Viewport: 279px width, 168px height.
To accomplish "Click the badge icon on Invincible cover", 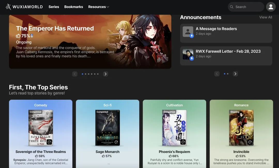I will tap(250, 142).
